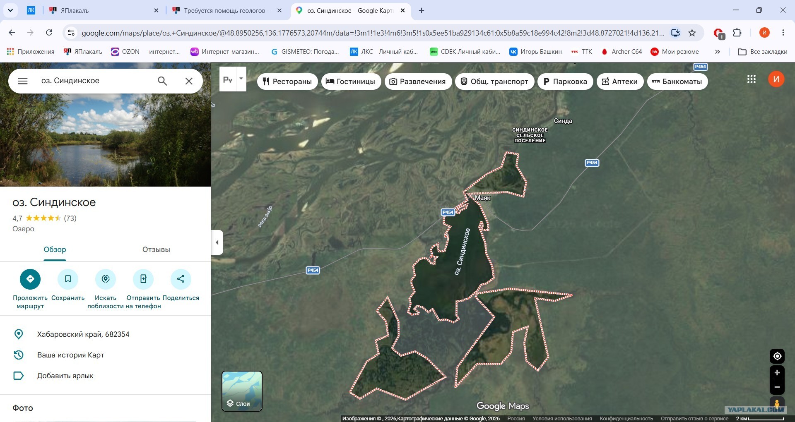Click Отправить отзыв о сервисе link
The width and height of the screenshot is (795, 422).
click(x=694, y=419)
